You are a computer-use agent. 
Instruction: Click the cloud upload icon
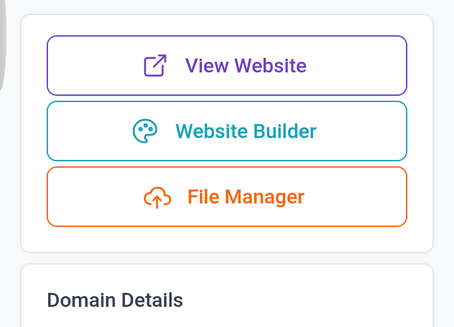(x=157, y=197)
